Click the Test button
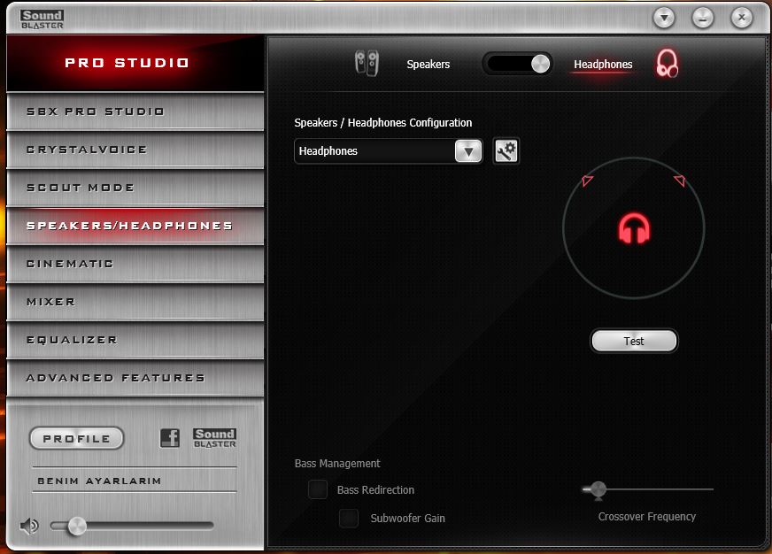The width and height of the screenshot is (772, 554). point(634,341)
